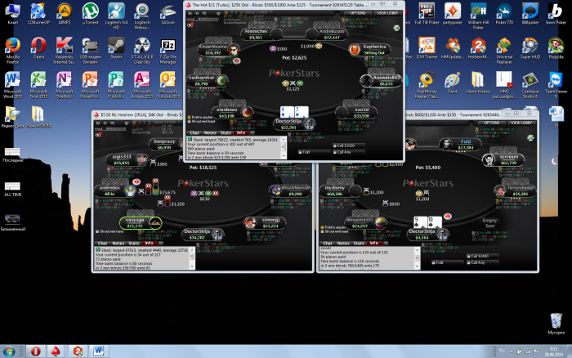Select the Info tab in left table

coord(149,243)
